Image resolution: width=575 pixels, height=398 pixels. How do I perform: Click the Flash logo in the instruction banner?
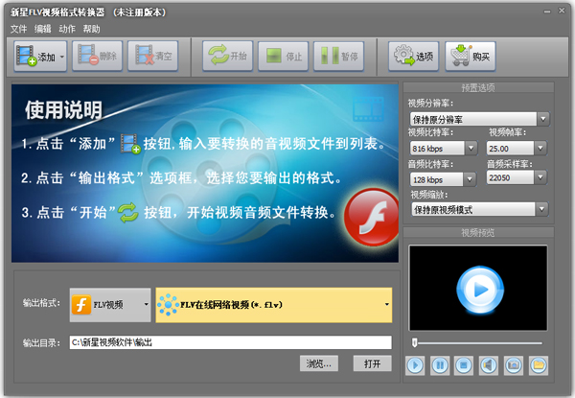click(371, 217)
